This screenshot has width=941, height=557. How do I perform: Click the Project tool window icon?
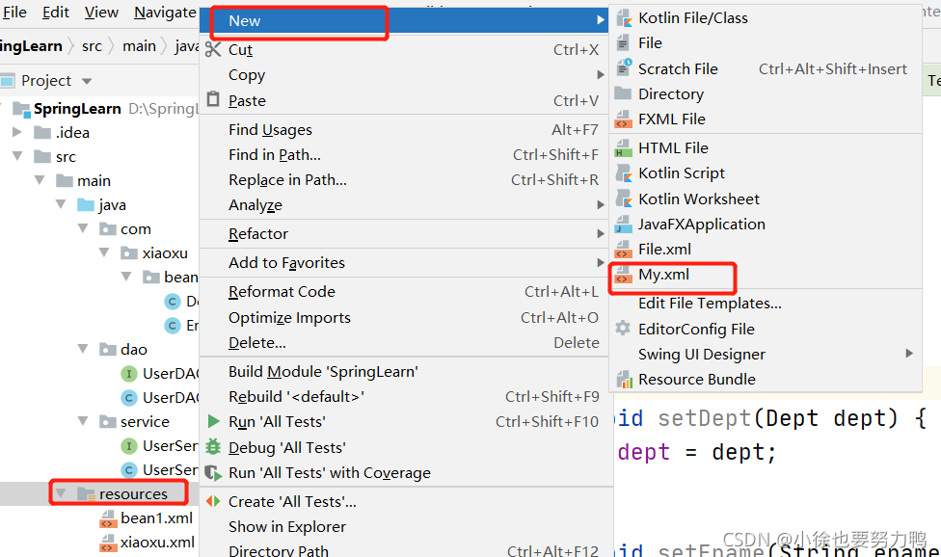(x=7, y=80)
